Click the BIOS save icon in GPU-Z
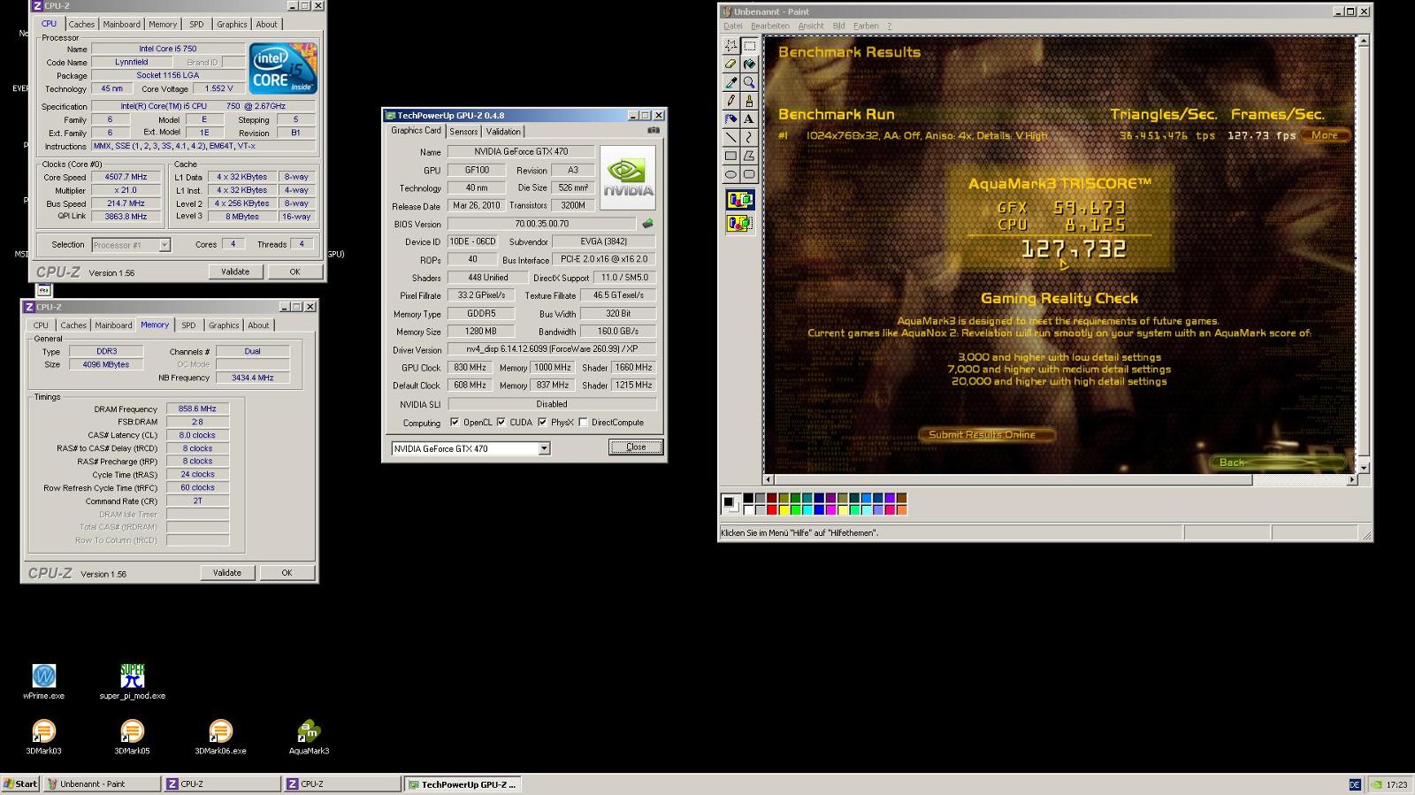 [647, 224]
